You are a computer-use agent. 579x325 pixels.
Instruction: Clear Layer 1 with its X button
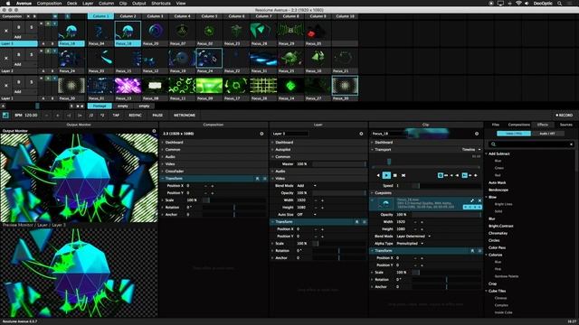[x=6, y=86]
